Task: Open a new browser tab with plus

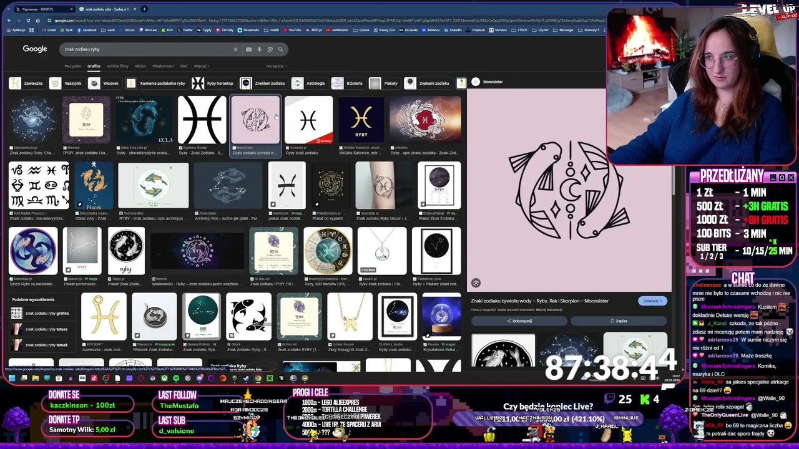Action: point(144,9)
